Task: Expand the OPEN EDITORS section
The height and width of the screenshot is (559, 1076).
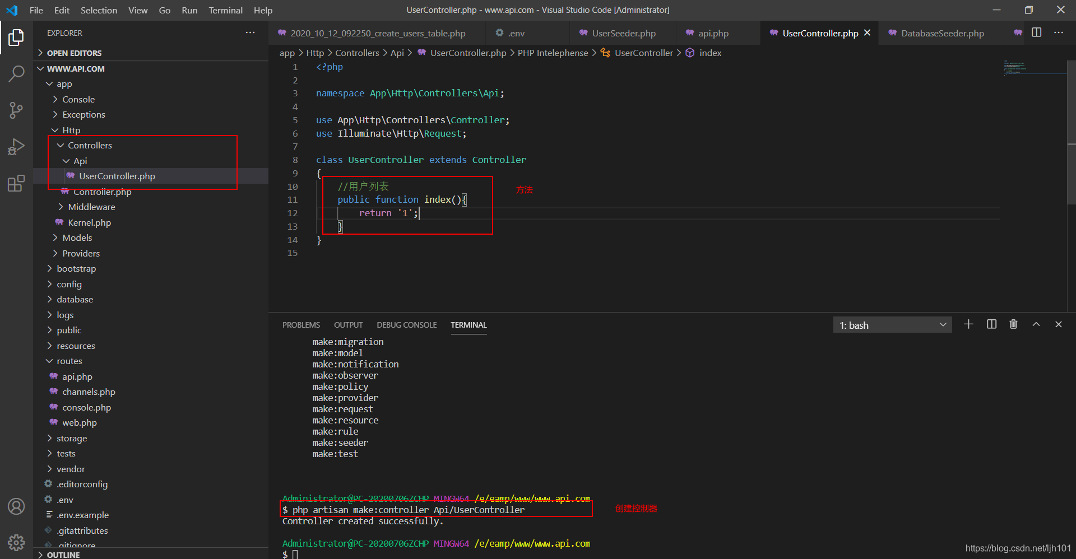Action: pos(151,53)
